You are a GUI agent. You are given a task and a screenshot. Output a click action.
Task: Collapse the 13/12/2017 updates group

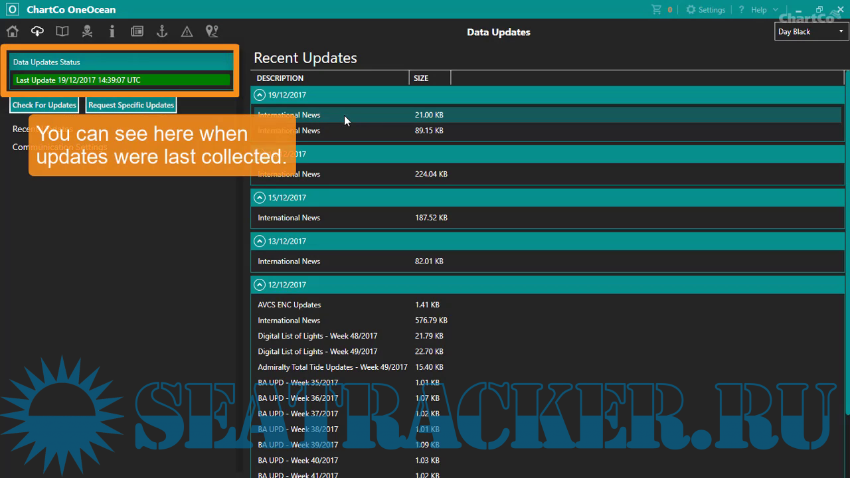click(x=260, y=241)
